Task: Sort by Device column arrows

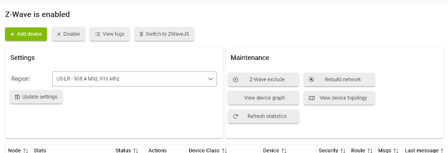Action: [284, 150]
